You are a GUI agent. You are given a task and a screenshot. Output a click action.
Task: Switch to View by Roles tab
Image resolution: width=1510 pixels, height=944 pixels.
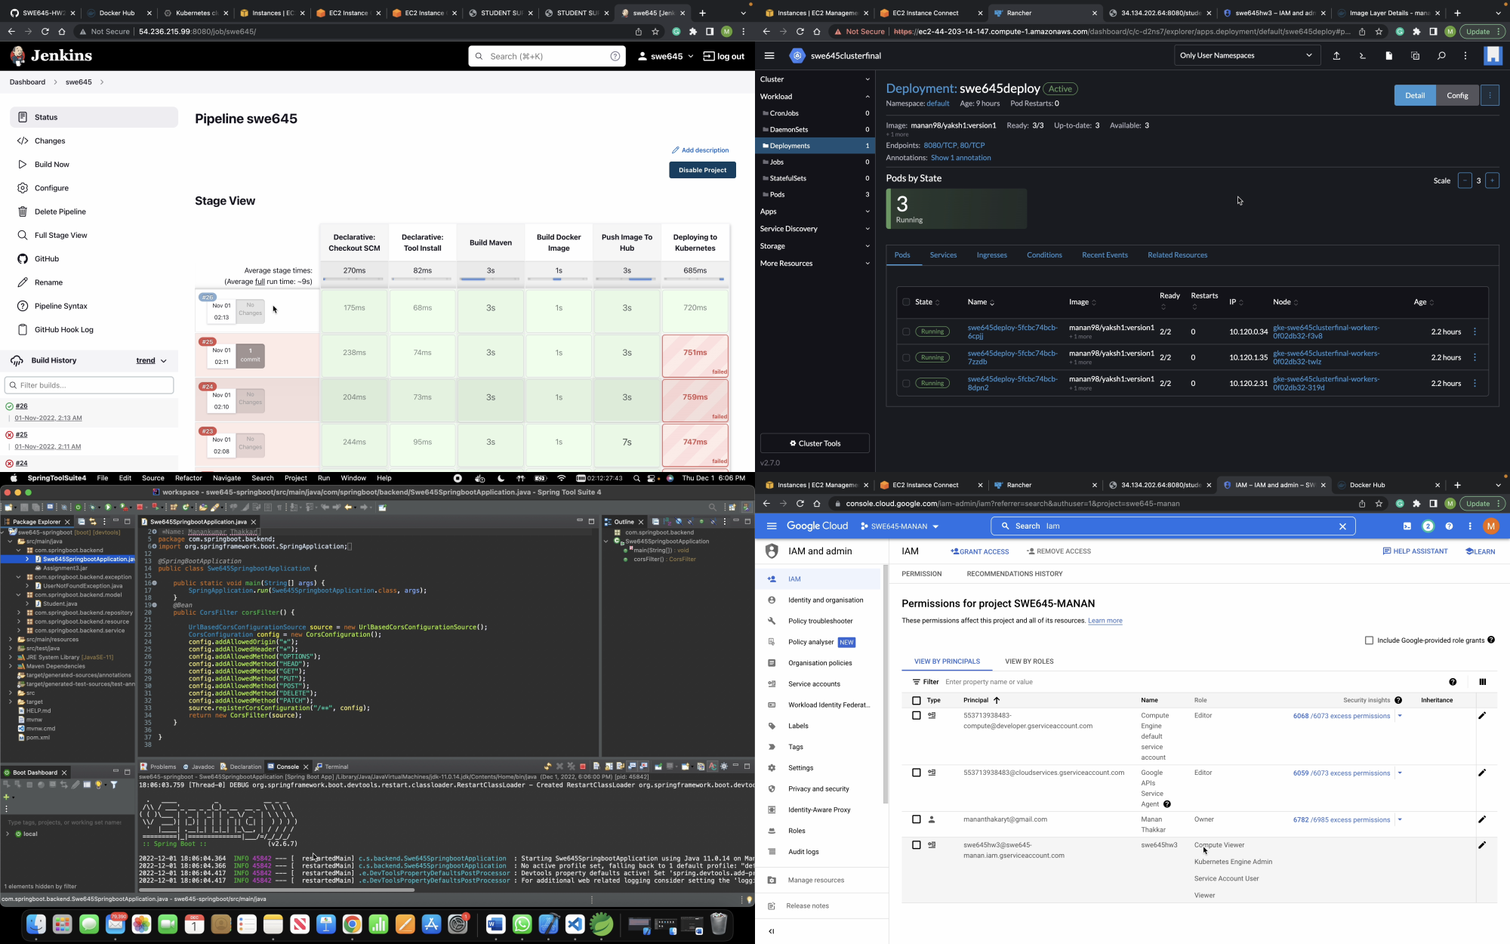(1029, 662)
